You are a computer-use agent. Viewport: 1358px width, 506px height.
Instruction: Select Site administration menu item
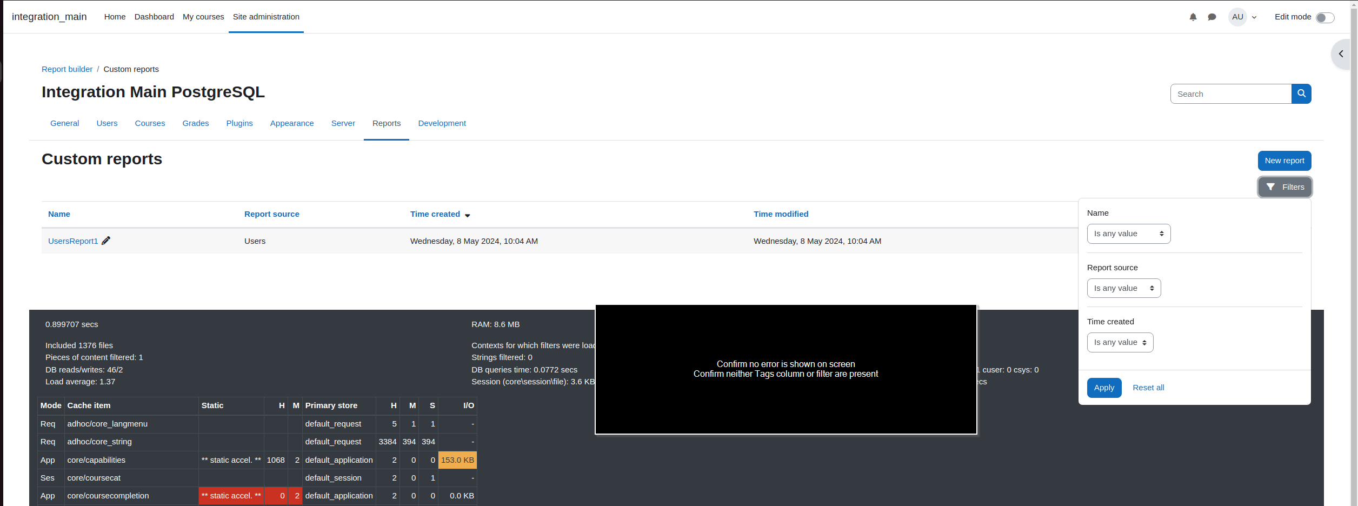[266, 17]
